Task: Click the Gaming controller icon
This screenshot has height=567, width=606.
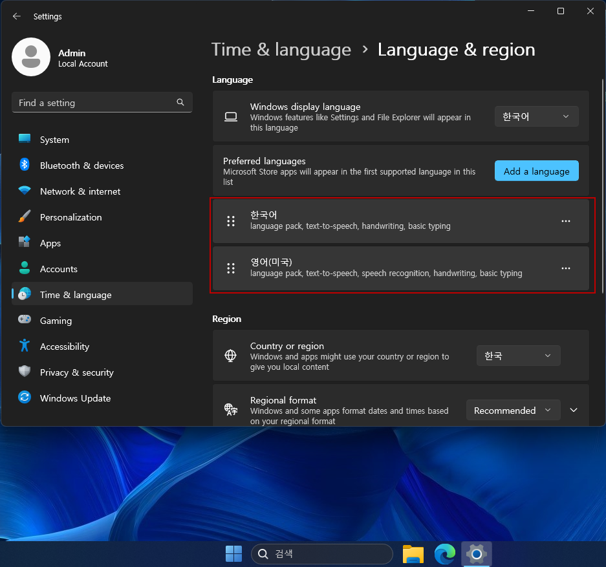Action: coord(25,319)
